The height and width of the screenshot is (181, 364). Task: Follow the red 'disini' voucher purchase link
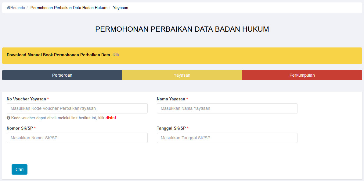click(x=111, y=118)
